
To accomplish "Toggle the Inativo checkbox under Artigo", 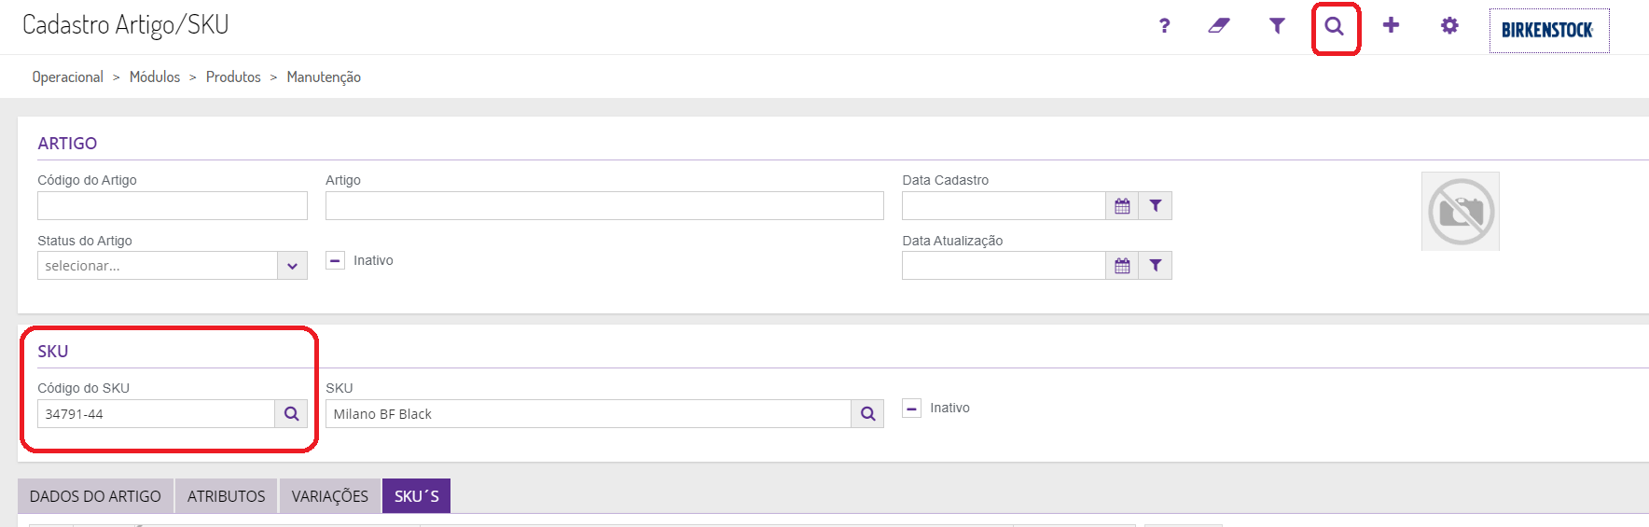I will click(x=336, y=260).
